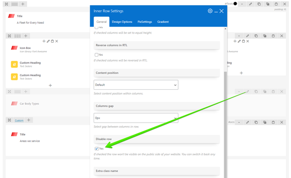Viewport: 291px width, 178px height.
Task: Toggle the equal height Yes checkbox
Action: tap(97, 28)
